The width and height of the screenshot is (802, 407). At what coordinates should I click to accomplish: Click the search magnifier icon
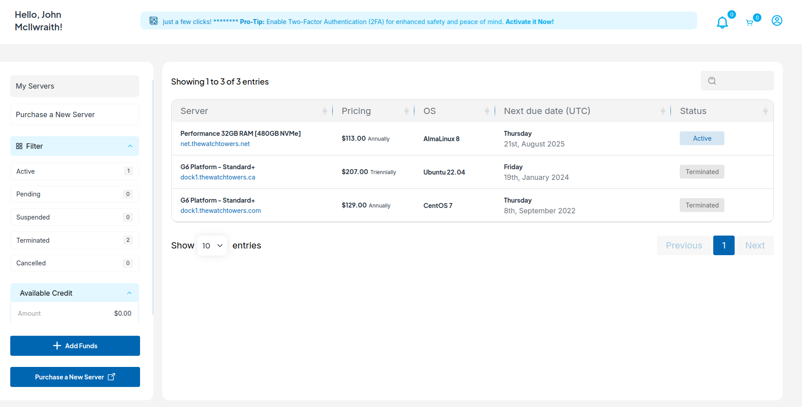tap(712, 81)
